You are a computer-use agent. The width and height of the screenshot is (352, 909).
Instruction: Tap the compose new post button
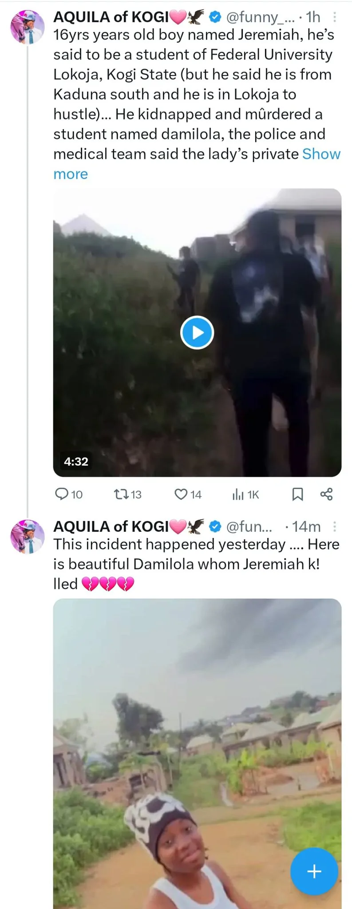[314, 871]
